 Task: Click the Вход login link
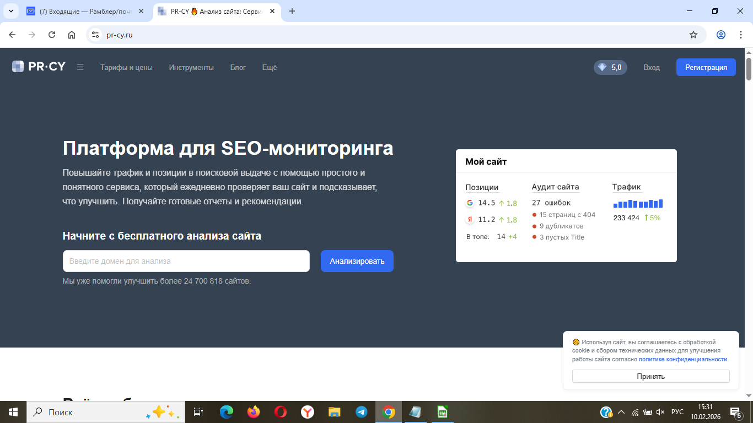coord(652,67)
